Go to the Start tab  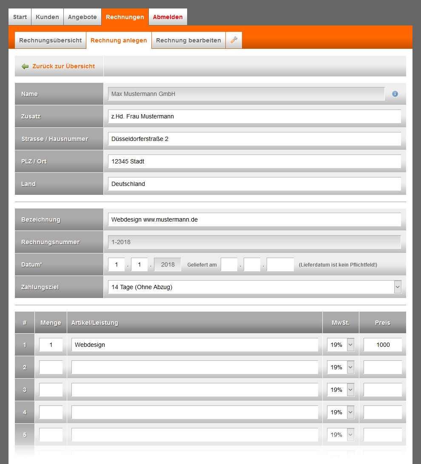20,17
